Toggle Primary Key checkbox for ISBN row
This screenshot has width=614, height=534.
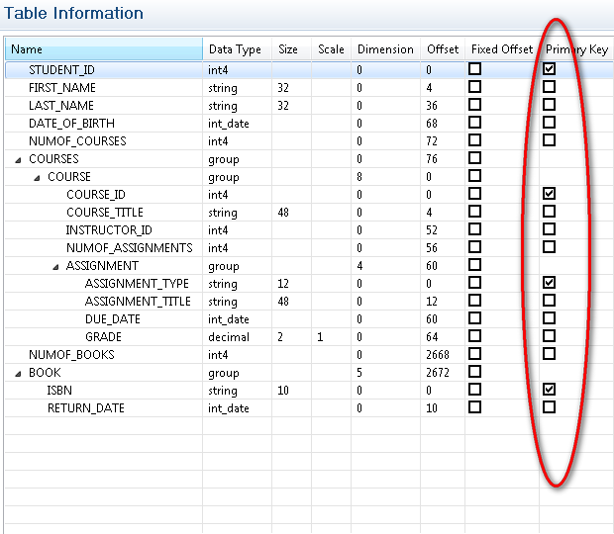pos(549,391)
